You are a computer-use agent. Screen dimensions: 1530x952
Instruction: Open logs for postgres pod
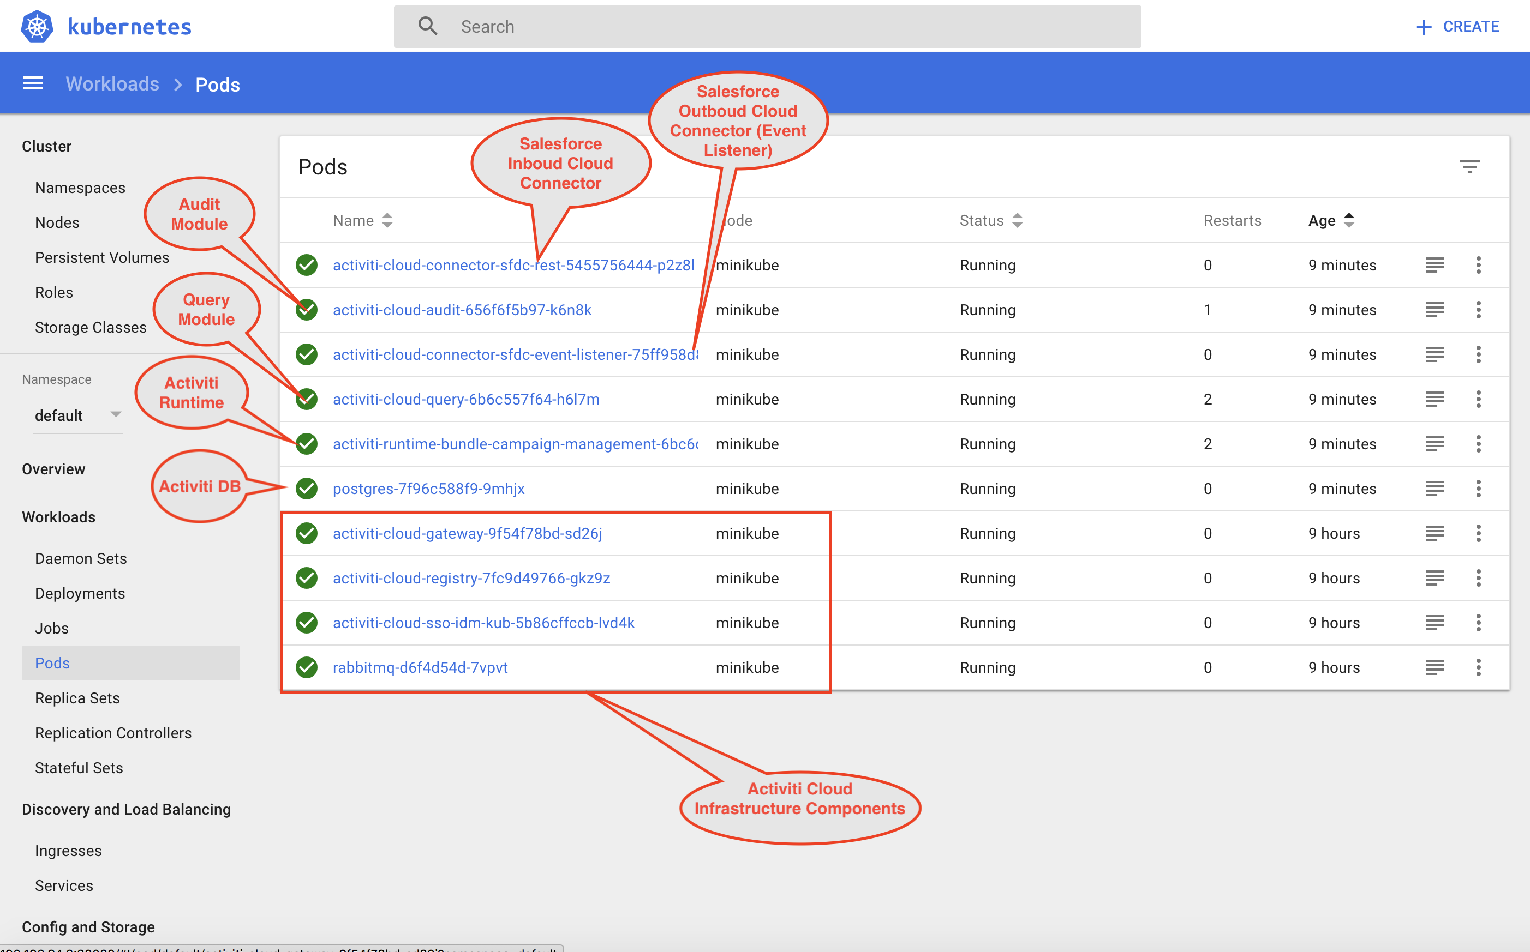1435,489
